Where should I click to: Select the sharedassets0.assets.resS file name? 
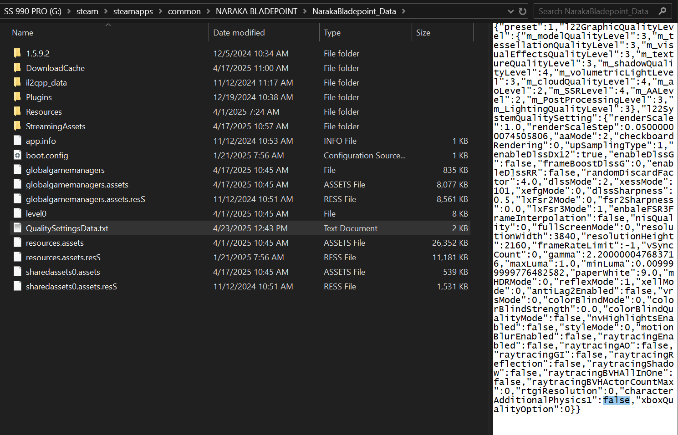pyautogui.click(x=71, y=287)
